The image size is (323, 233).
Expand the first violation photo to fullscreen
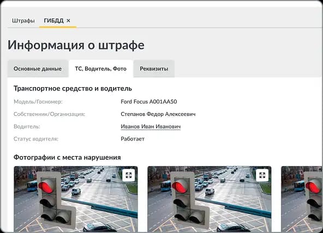coord(129,175)
